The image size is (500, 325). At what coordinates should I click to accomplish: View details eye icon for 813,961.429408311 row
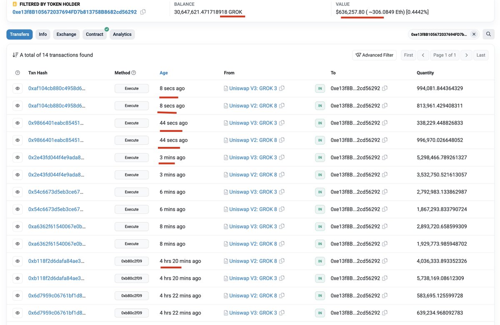coord(17,106)
